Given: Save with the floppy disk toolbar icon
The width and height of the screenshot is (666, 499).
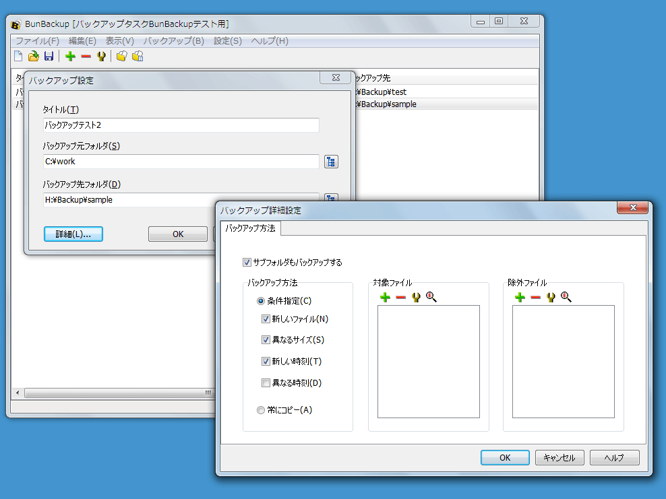Looking at the screenshot, I should [49, 56].
